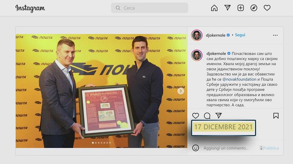Image resolution: width=293 pixels, height=164 pixels.
Task: Open activity notifications heart in header
Action: point(267,8)
